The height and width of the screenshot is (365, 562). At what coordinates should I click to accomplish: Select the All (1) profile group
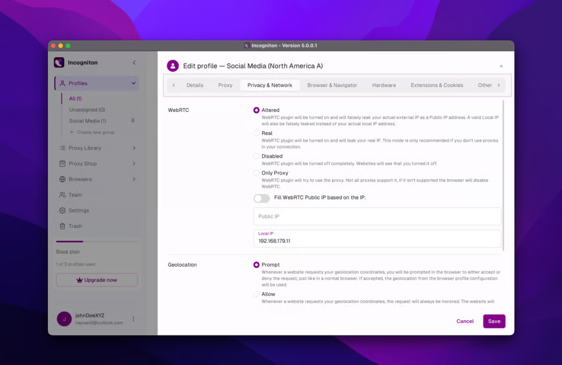coord(75,98)
